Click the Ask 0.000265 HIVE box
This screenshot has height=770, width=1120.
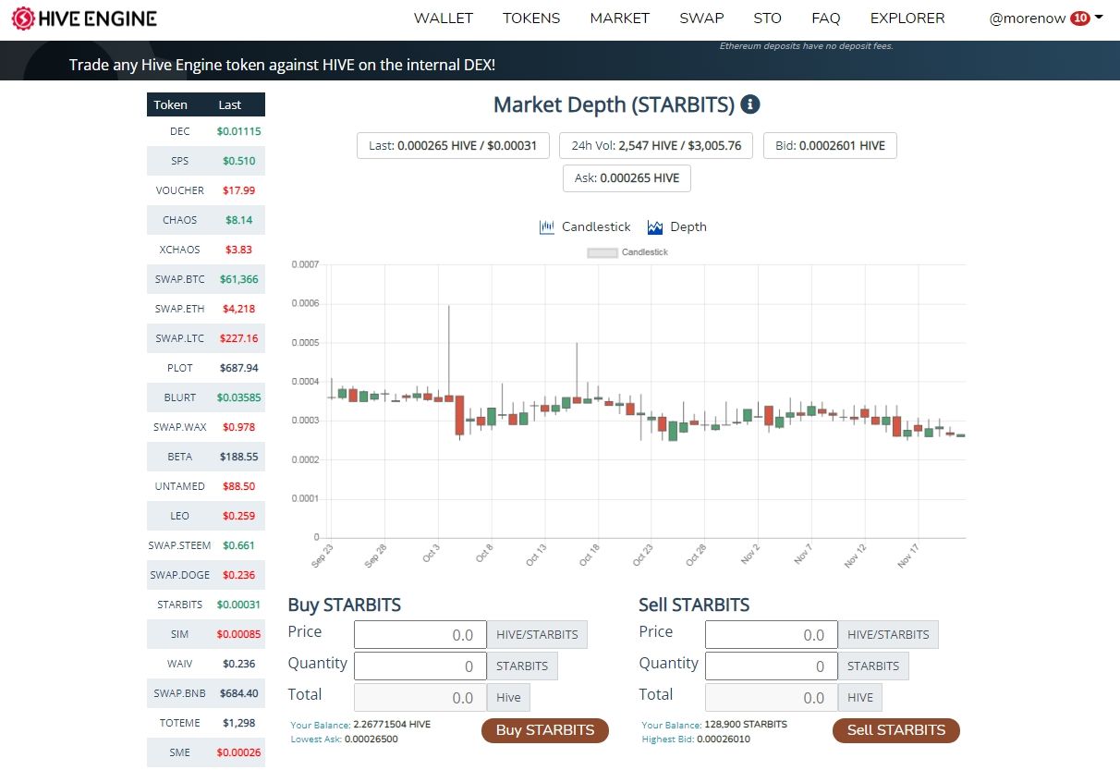[x=627, y=178]
